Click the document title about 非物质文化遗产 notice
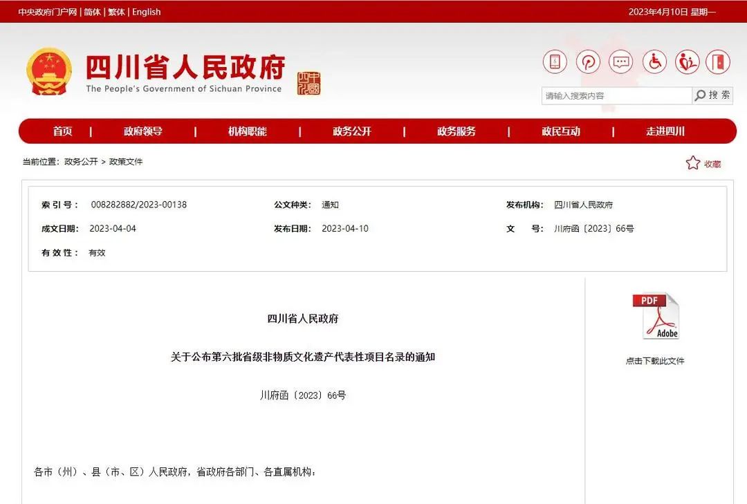 (x=303, y=357)
